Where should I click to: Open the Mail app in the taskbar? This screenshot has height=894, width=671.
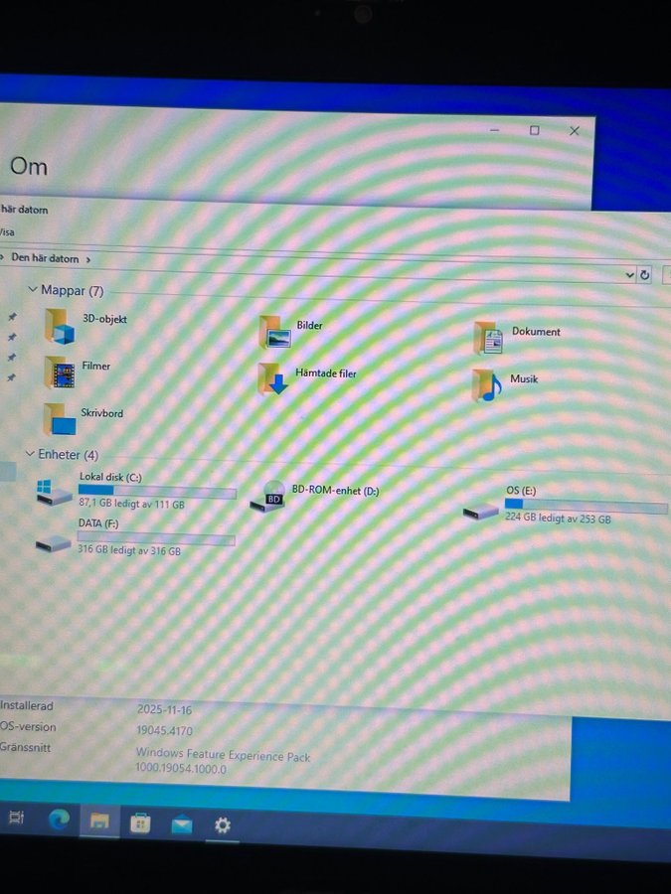(x=181, y=823)
